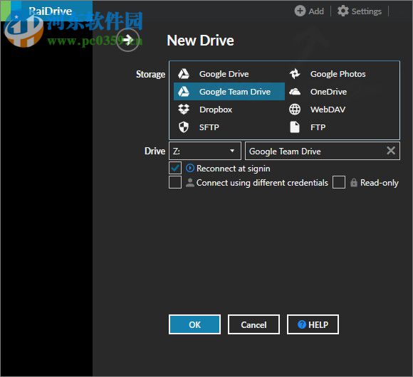The height and width of the screenshot is (377, 413).
Task: Click the Cancel button
Action: [x=253, y=324]
